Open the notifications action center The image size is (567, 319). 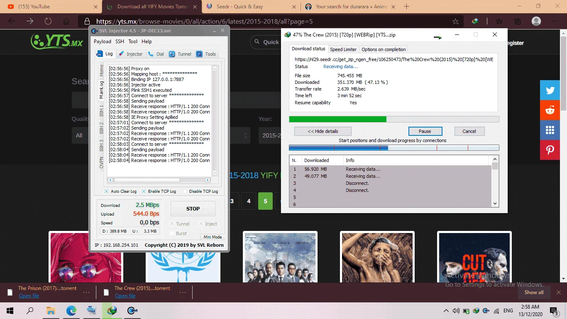[554, 310]
